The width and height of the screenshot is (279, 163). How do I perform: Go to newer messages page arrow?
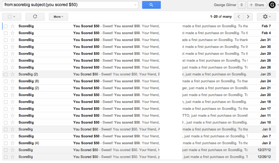[x=239, y=17]
